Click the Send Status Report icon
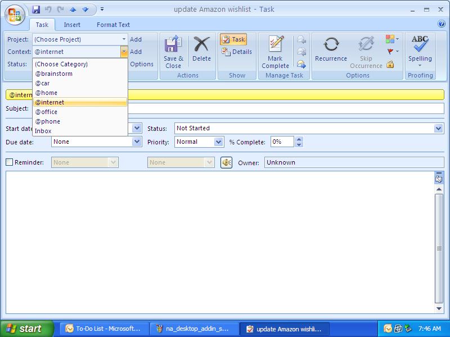The height and width of the screenshot is (337, 450). [x=301, y=52]
